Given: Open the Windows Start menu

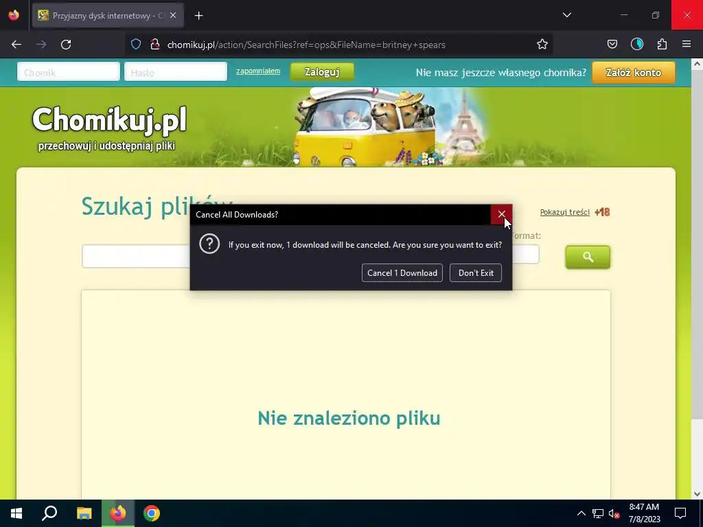Looking at the screenshot, I should pyautogui.click(x=16, y=513).
